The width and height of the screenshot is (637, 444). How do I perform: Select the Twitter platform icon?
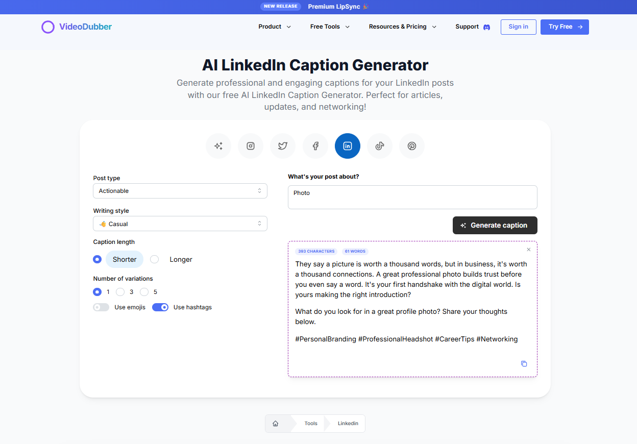283,146
